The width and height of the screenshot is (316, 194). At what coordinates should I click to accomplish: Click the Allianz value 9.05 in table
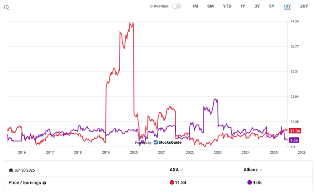pos(257,183)
